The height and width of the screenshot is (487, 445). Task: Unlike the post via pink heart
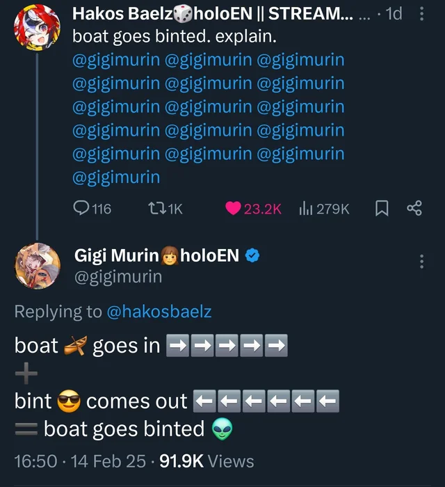[x=234, y=208]
